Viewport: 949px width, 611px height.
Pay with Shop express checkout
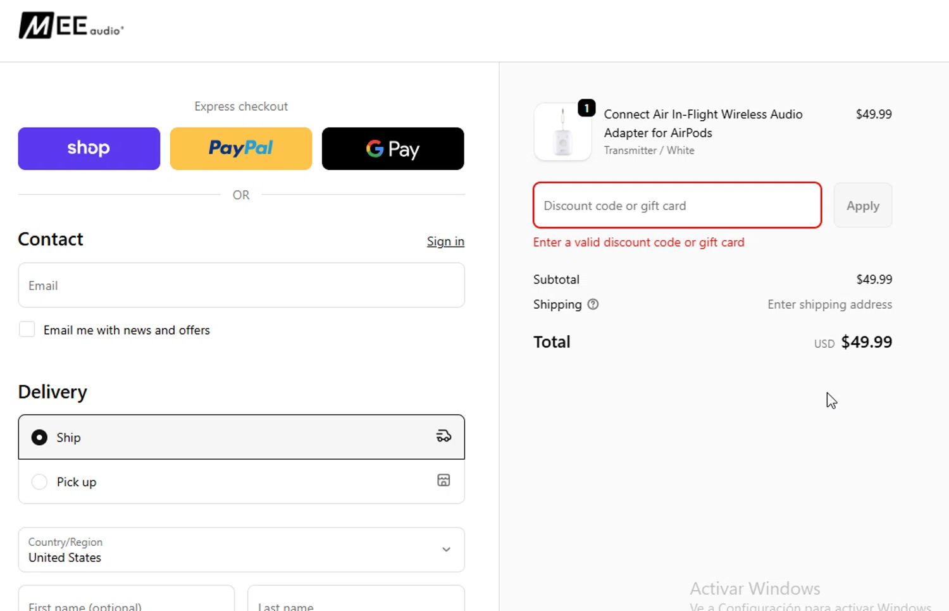[x=89, y=149]
